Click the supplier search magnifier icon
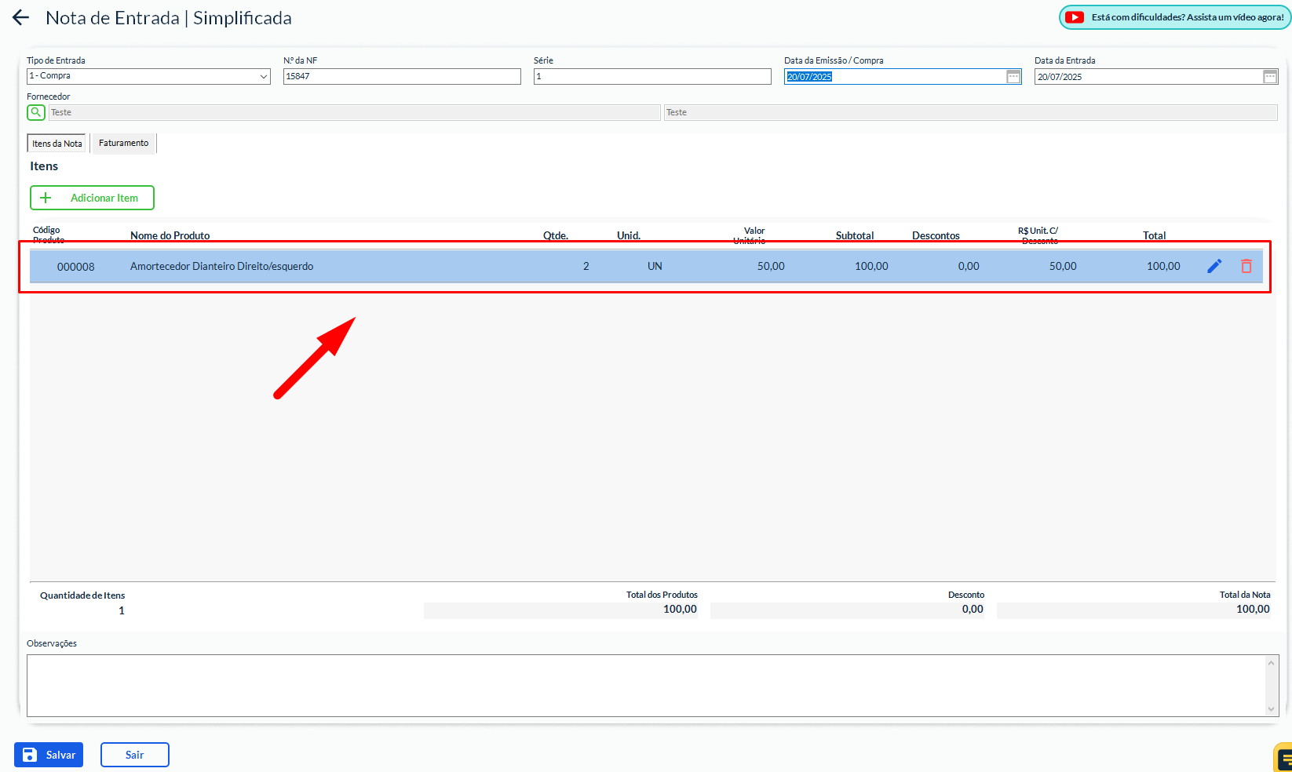The image size is (1292, 772). point(36,112)
